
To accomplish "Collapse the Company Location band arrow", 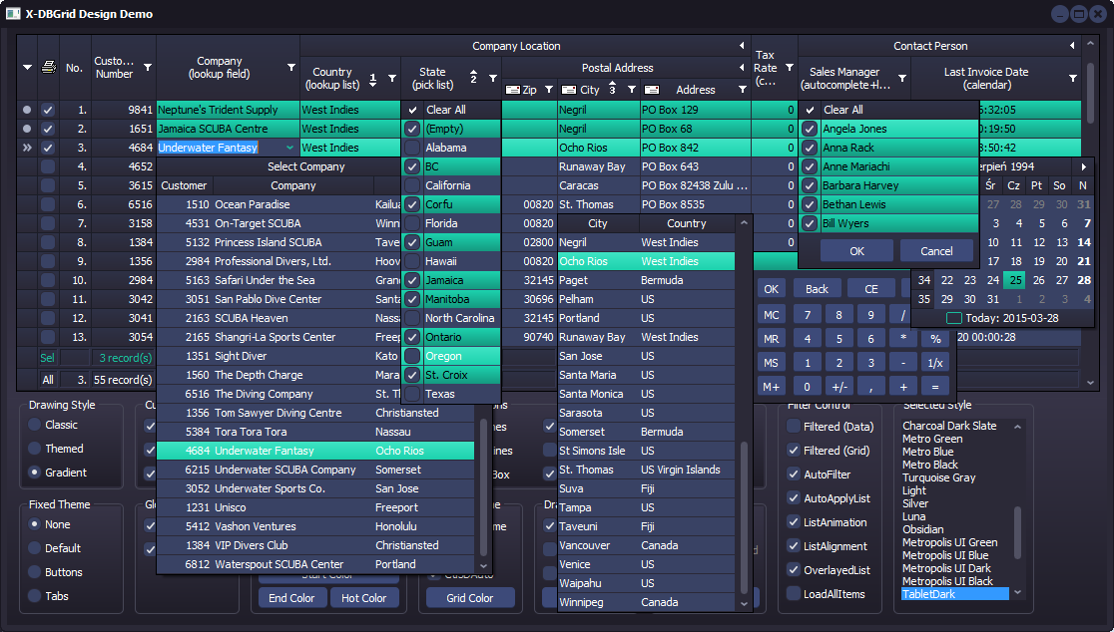I will 742,46.
